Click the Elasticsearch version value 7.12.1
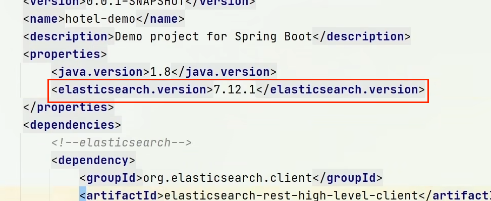Viewport: 491px width, 201px height. [235, 90]
